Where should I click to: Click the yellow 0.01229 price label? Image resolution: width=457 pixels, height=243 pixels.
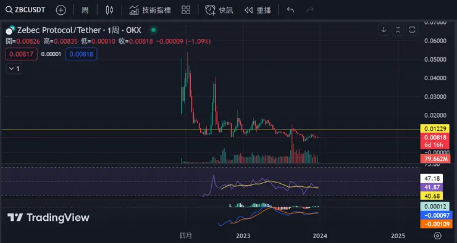point(435,129)
